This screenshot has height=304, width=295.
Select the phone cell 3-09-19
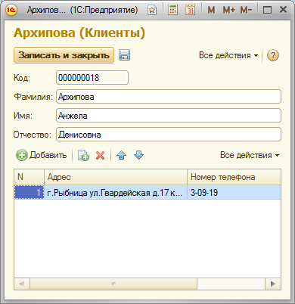[x=234, y=193]
